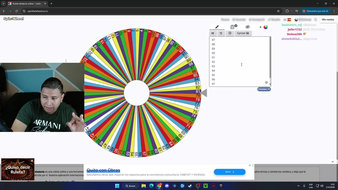338x190 pixels.
Task: Click the Agregar image button
Action: pyautogui.click(x=243, y=33)
